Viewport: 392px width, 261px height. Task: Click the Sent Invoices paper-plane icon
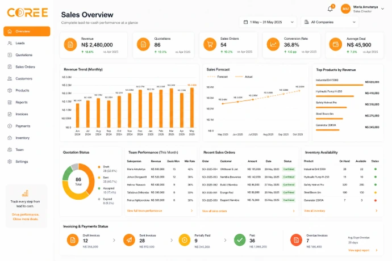tap(130, 240)
